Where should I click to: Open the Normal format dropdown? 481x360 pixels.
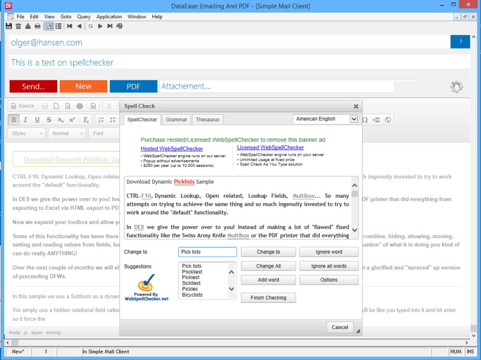67,133
